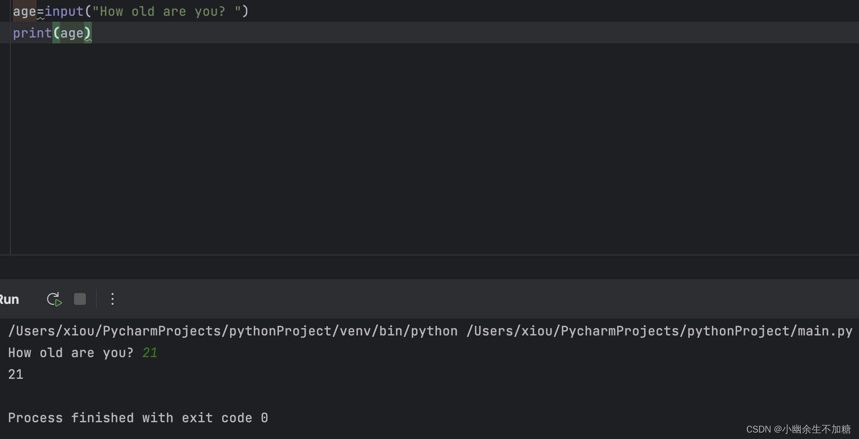Open the Run panel more options menu
This screenshot has width=859, height=439.
point(113,299)
